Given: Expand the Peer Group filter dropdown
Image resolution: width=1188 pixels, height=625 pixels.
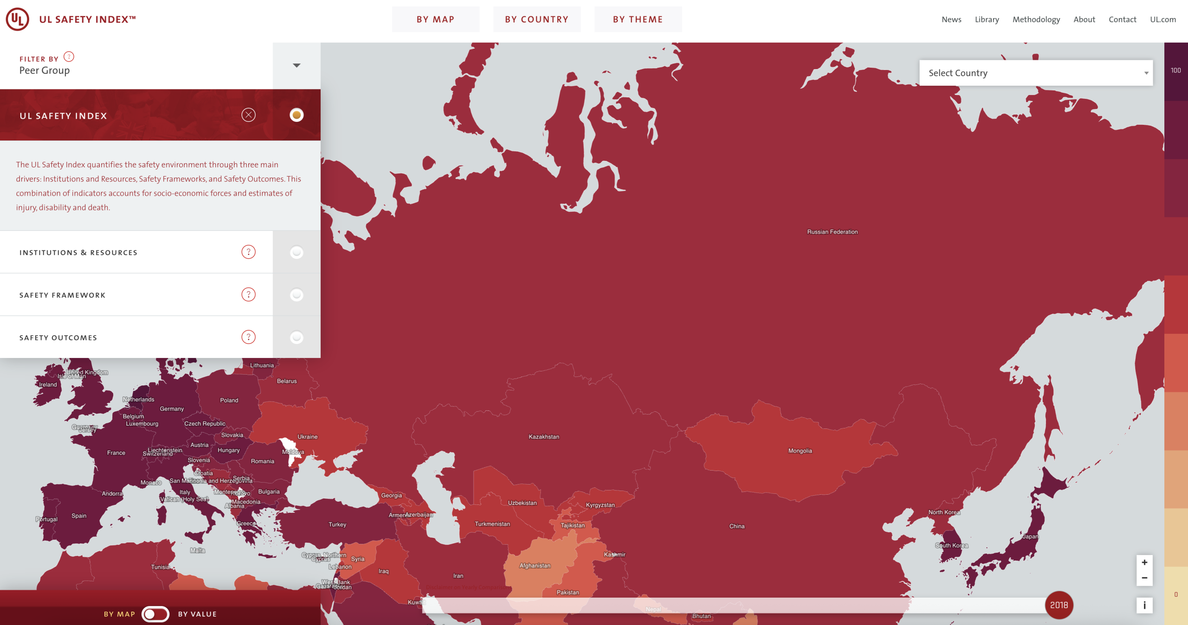Looking at the screenshot, I should point(297,65).
